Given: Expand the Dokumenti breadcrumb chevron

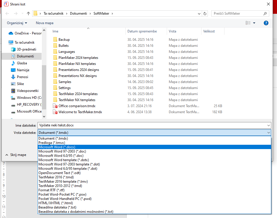Looking at the screenshot, I should tap(90, 13).
